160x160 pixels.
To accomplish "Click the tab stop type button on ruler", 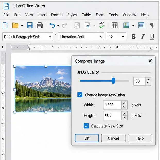I will [x=3, y=47].
